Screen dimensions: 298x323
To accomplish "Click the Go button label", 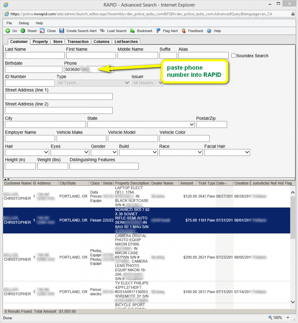I will (15, 31).
